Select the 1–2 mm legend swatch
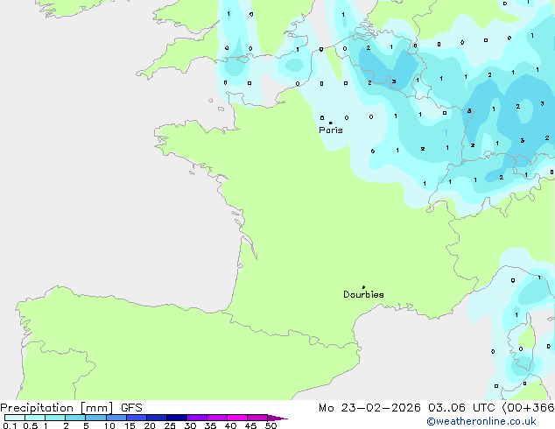Viewport: 555px width, 429px height. pos(55,418)
